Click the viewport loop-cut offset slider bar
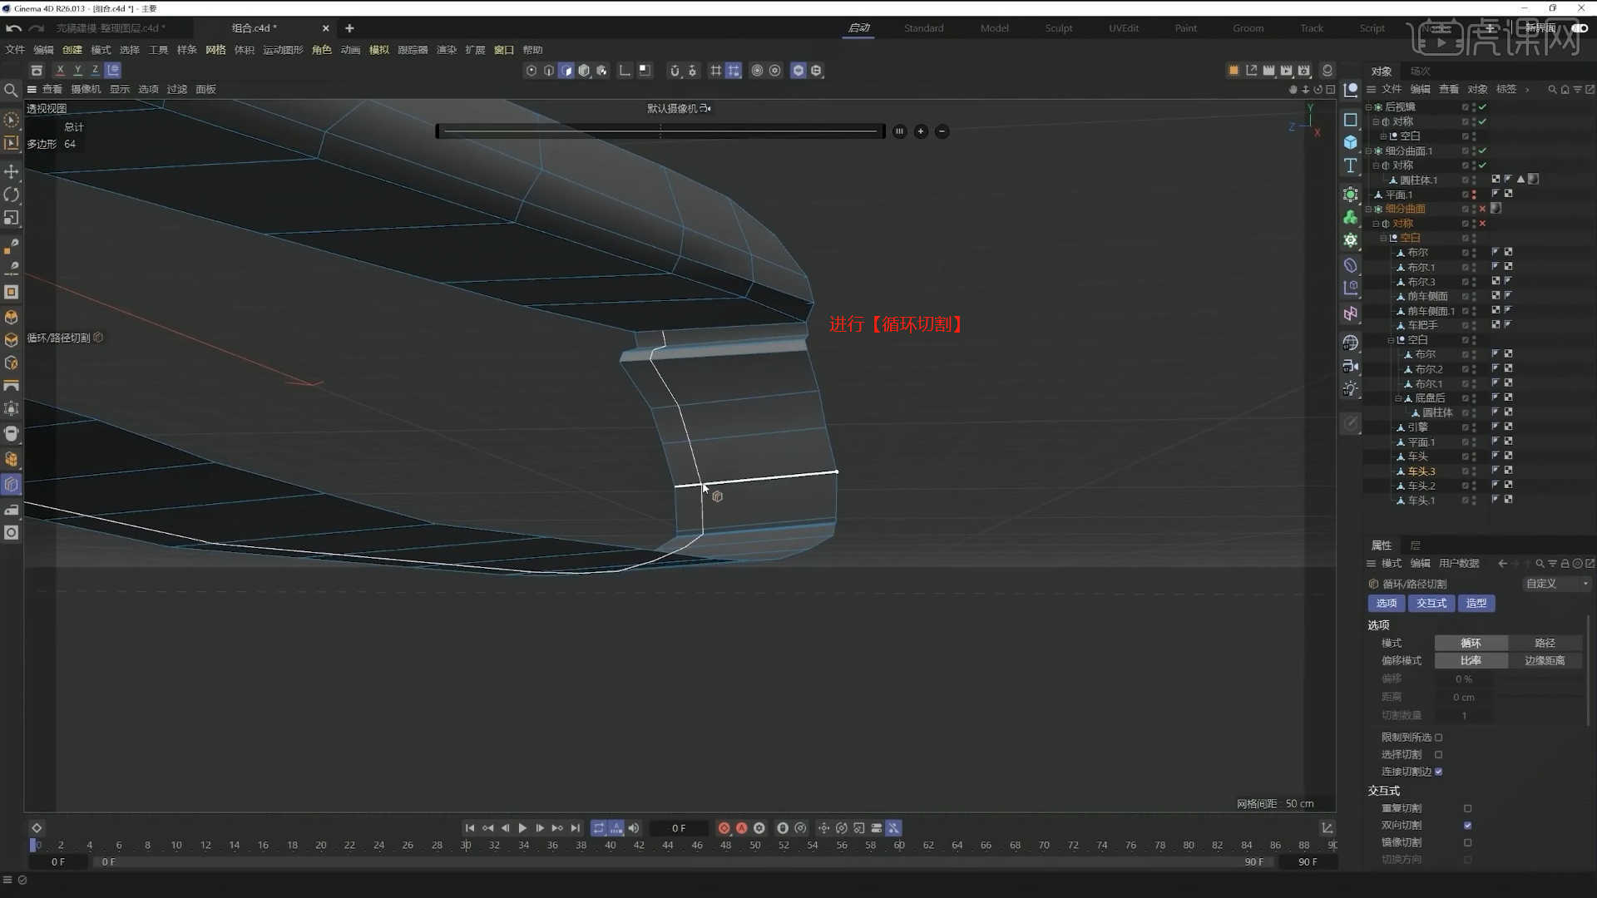1597x898 pixels. [x=660, y=131]
